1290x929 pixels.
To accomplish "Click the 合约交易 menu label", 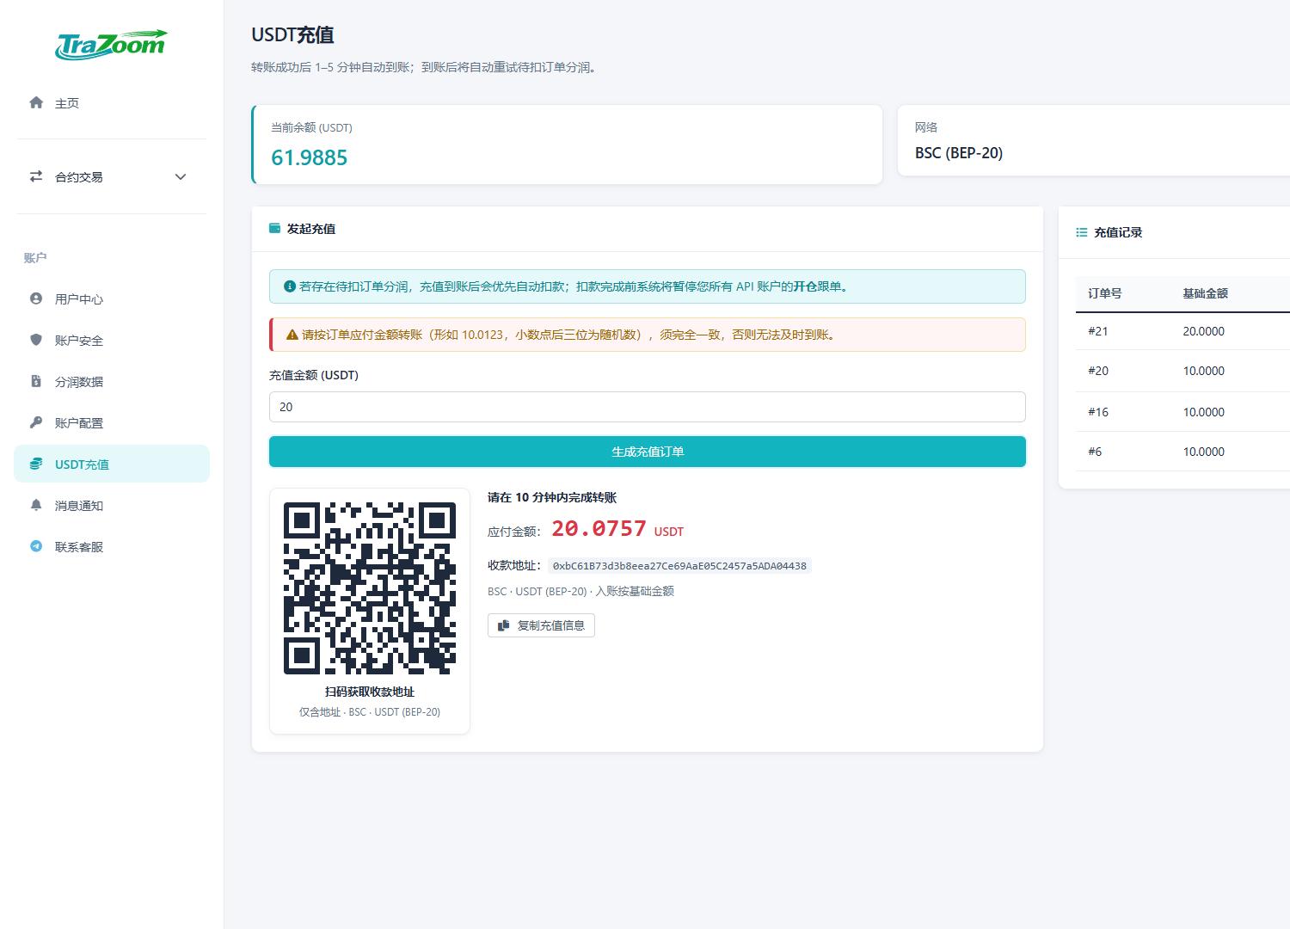I will pos(79,177).
